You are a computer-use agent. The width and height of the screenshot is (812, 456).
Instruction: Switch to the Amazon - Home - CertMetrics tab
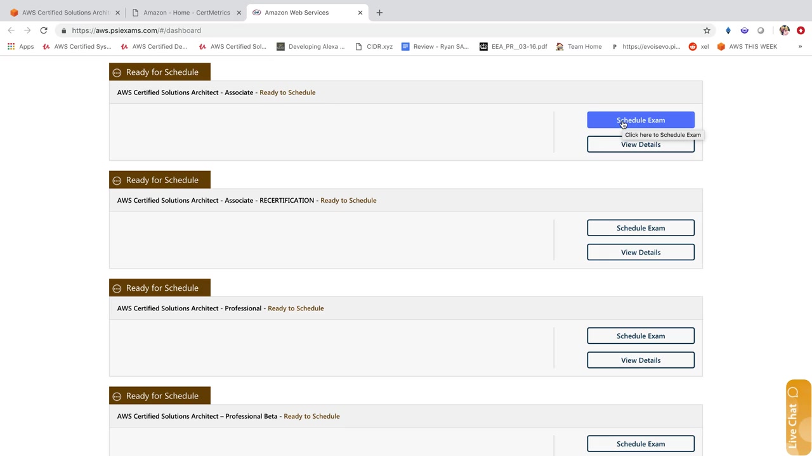(x=185, y=13)
